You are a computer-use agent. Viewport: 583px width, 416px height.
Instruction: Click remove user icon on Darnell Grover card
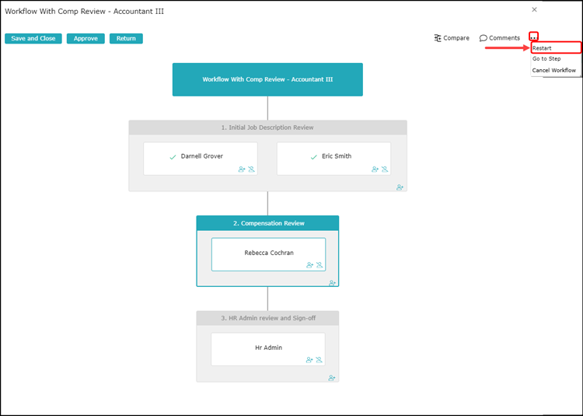(252, 169)
